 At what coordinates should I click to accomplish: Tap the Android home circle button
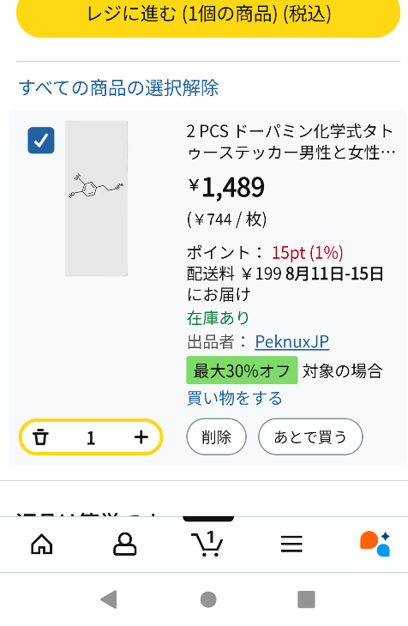208,599
